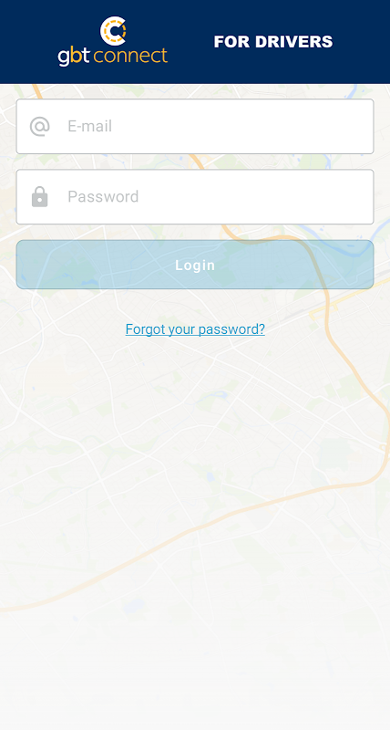The height and width of the screenshot is (730, 390).
Task: Click the white 'gbt' logo text
Action: [75, 57]
